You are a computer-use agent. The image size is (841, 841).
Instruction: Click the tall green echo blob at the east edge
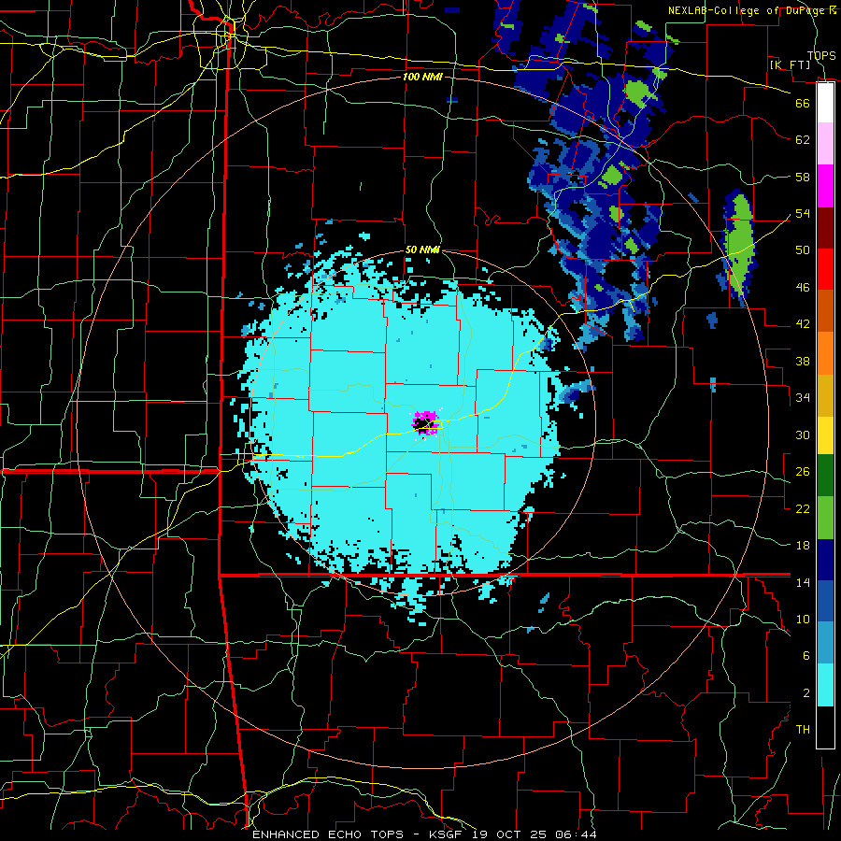740,245
